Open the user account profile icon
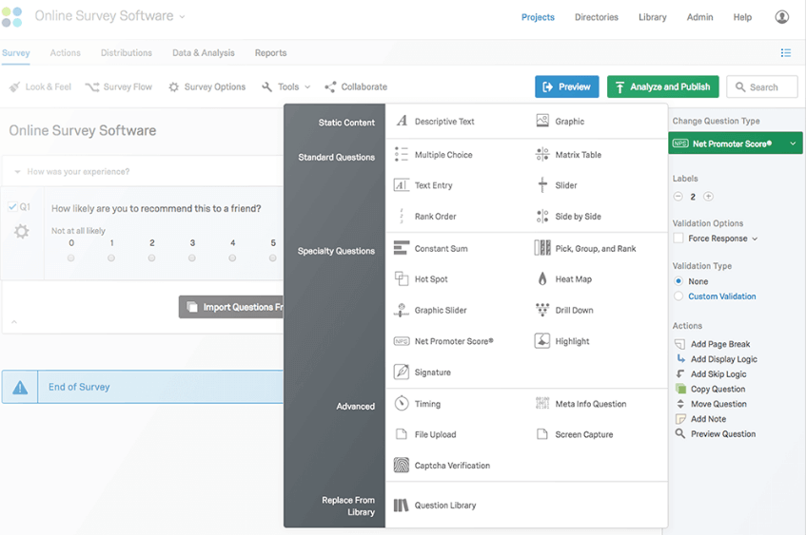The width and height of the screenshot is (806, 535). 781,17
